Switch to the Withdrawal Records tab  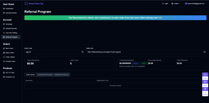pos(62,75)
